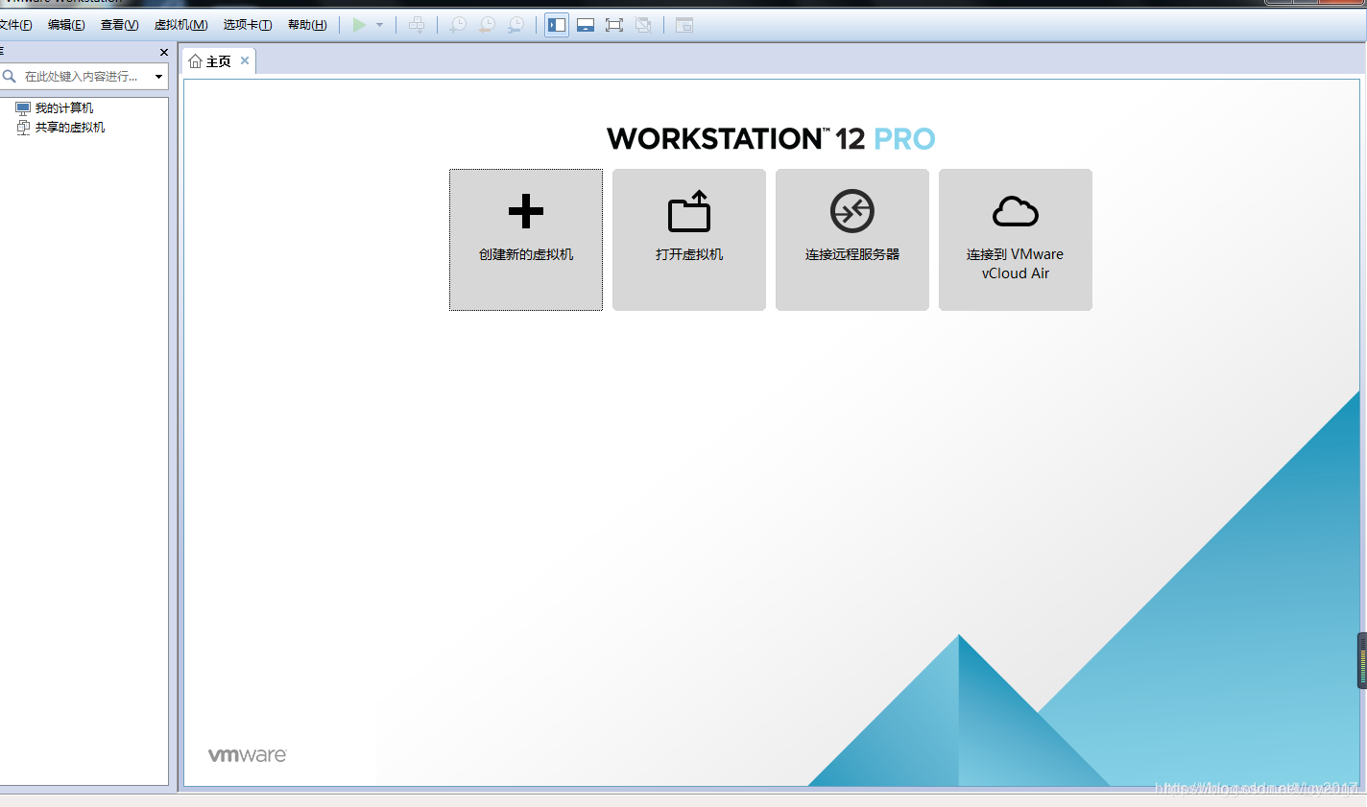Open the snapshot manager wrench-clock icon
This screenshot has height=807, width=1367.
click(516, 25)
